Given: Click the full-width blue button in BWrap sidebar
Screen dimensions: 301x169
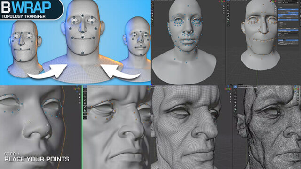Looking at the screenshot, I should pyautogui.click(x=288, y=20).
